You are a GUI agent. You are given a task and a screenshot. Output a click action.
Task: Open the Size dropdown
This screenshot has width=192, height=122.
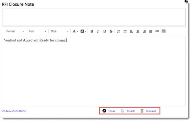[x=60, y=31]
